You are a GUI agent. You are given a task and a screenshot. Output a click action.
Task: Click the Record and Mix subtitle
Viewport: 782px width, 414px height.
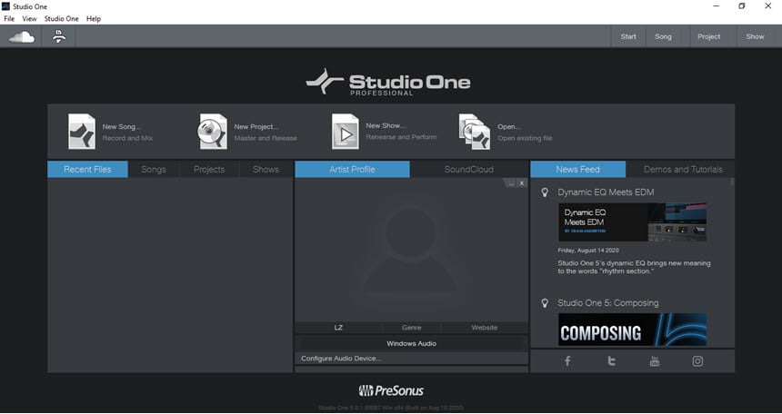pos(127,138)
